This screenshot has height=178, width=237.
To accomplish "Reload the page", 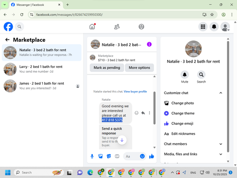I will 22,15.
